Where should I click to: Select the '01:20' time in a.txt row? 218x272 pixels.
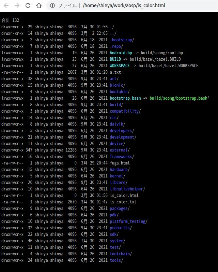click(102, 72)
